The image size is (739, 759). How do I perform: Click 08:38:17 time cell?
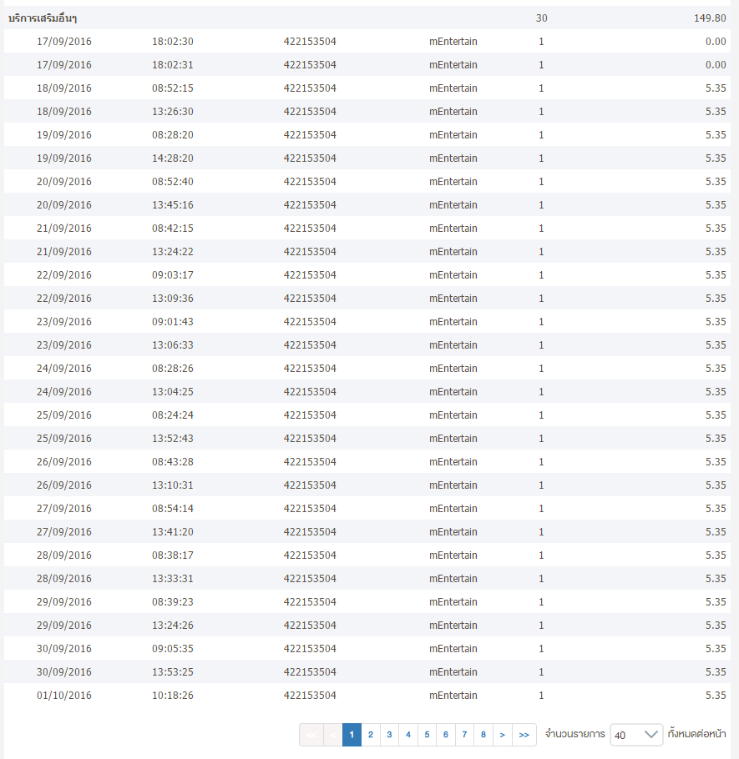pyautogui.click(x=173, y=555)
